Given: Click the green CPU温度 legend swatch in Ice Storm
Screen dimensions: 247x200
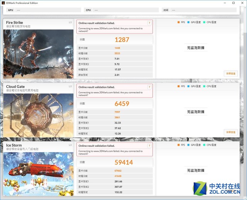Looking at the screenshot, I should pos(204,145).
